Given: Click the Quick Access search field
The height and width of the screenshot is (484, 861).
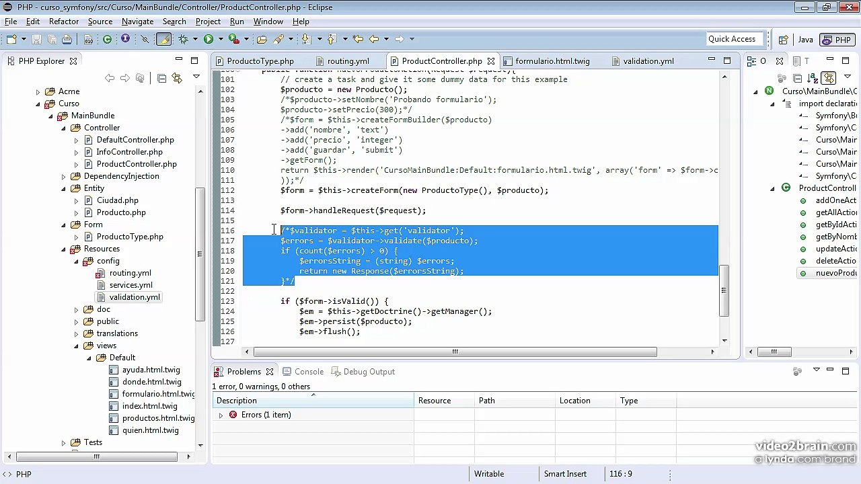Looking at the screenshot, I should [732, 39].
